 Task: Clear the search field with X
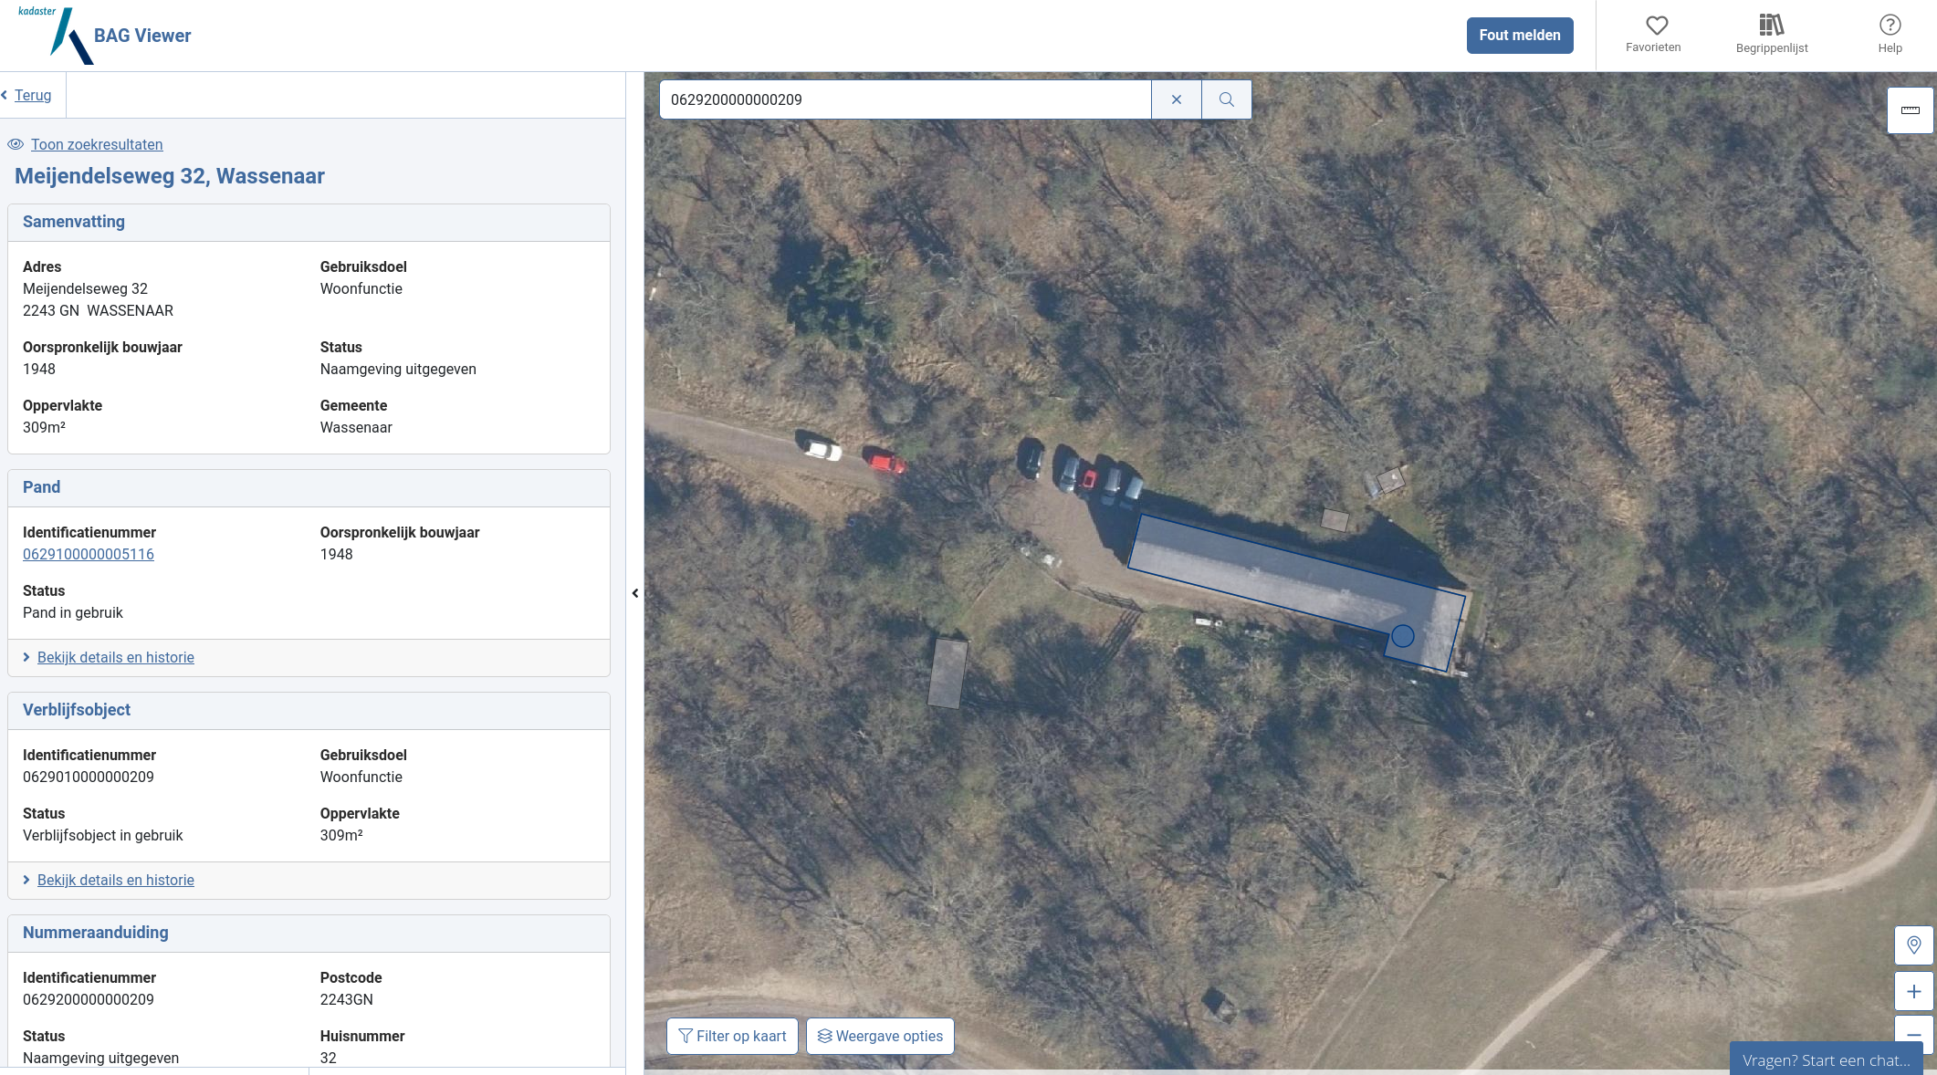click(1177, 99)
